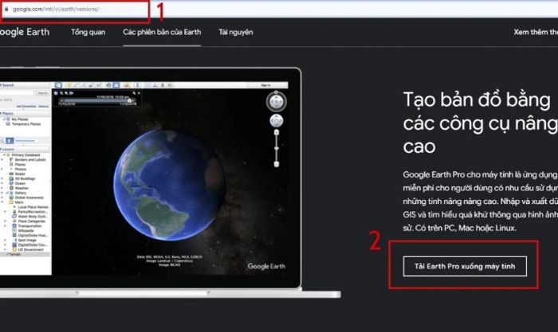This screenshot has width=558, height=332.
Task: Select My Places in the tree
Action: click(x=20, y=119)
